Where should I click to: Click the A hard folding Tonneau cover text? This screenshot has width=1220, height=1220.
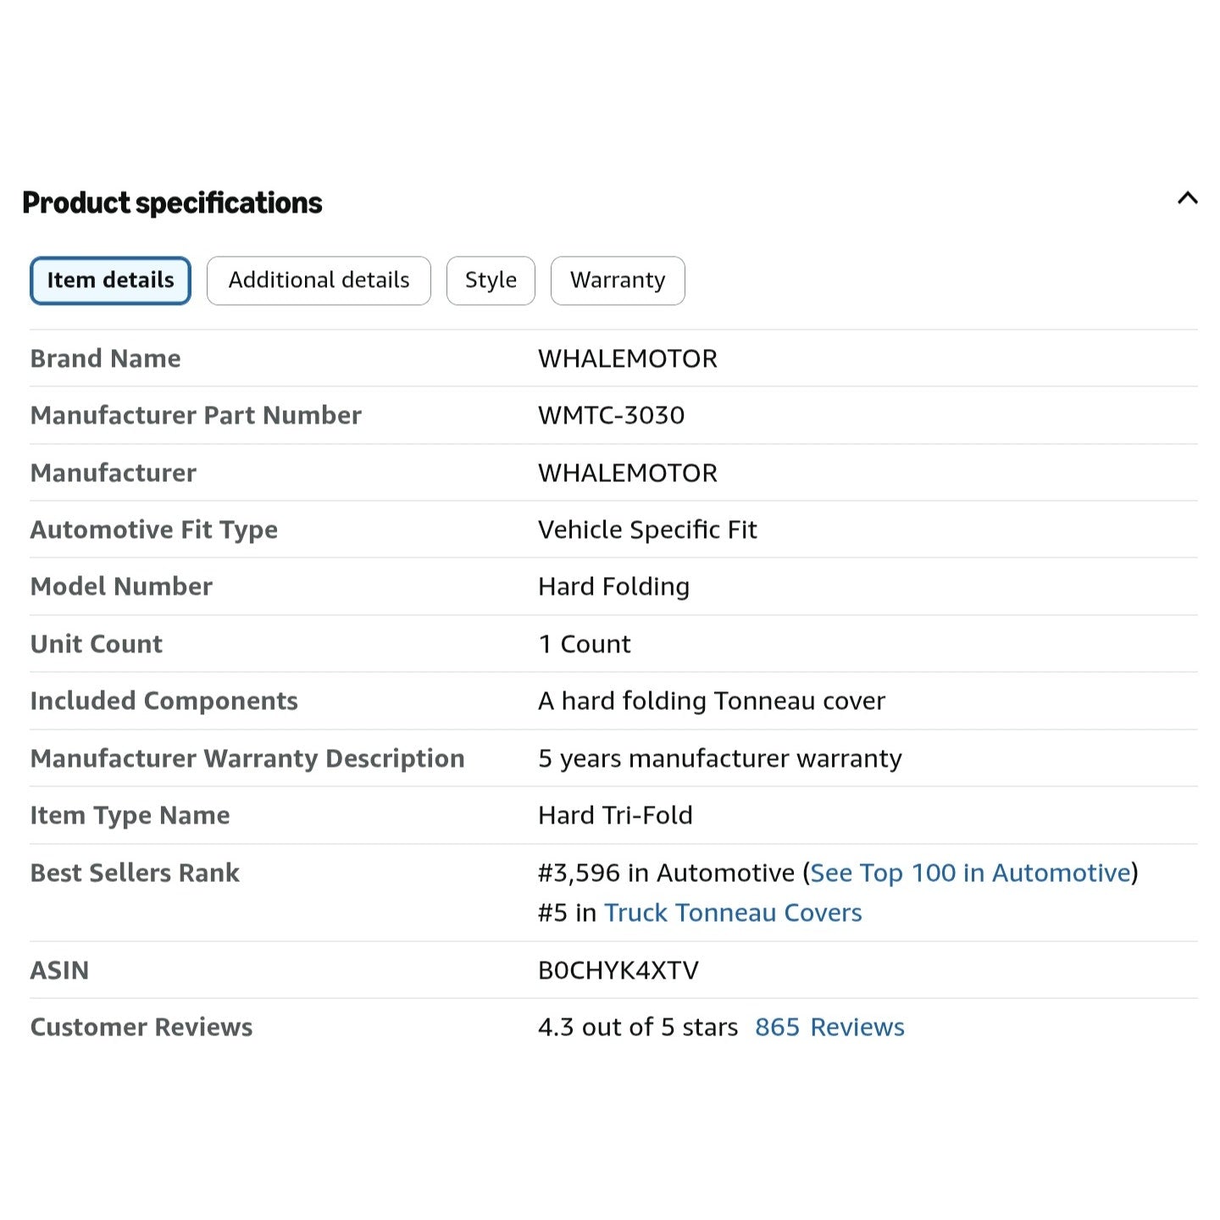pyautogui.click(x=712, y=701)
